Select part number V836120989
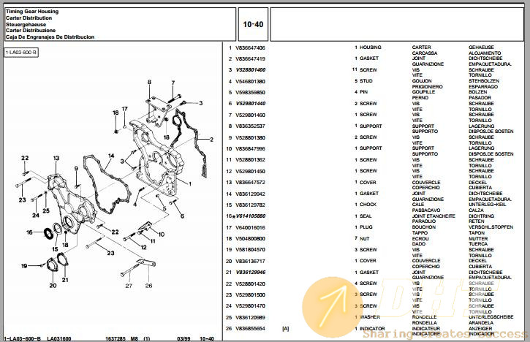The image size is (530, 342). [250, 317]
